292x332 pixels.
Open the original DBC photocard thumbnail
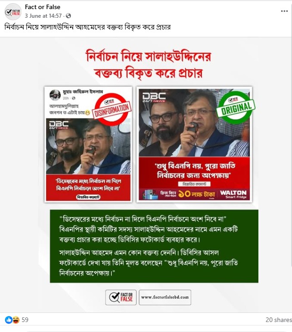pyautogui.click(x=194, y=145)
